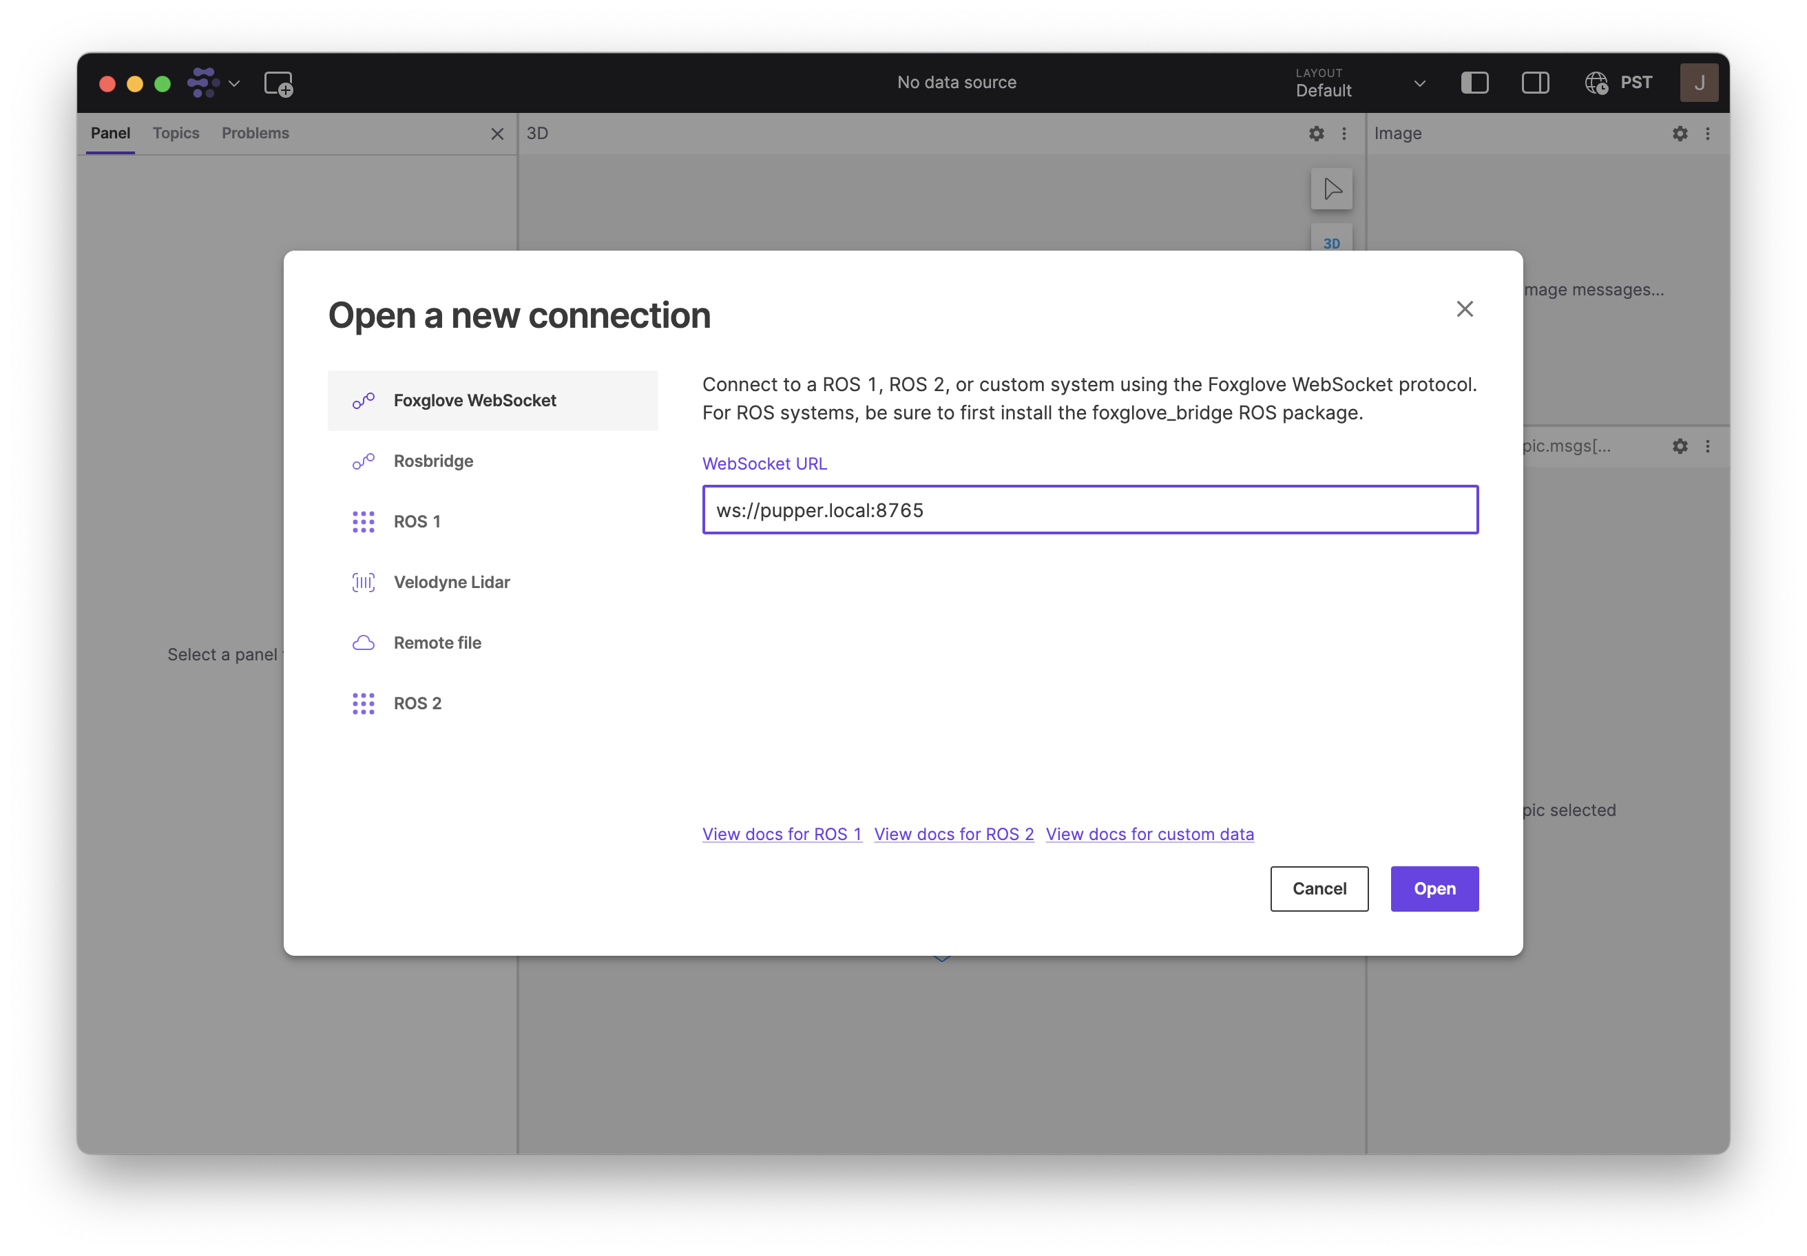Select ROS 1 connection type
The height and width of the screenshot is (1256, 1807).
pos(492,522)
